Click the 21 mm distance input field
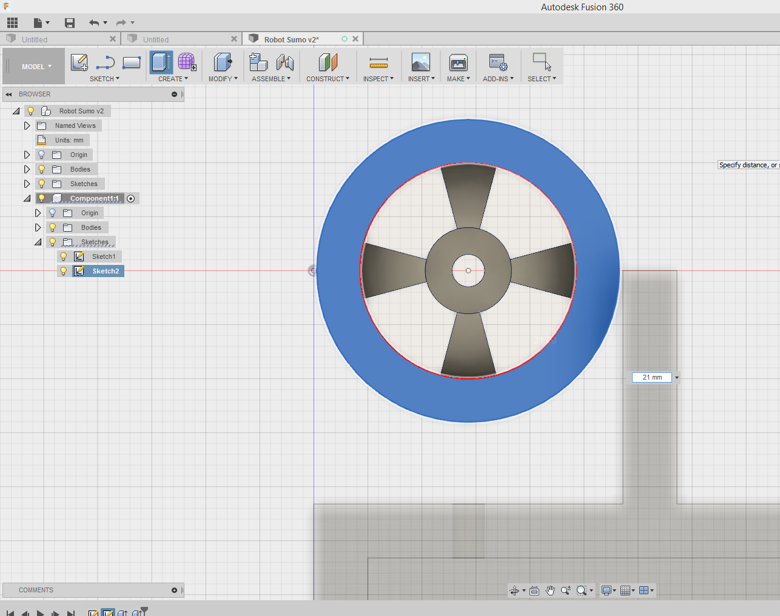This screenshot has height=616, width=780. [652, 377]
